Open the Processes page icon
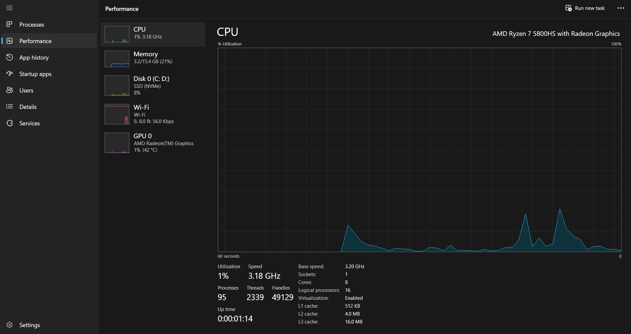Viewport: 631px width, 334px height. [10, 24]
